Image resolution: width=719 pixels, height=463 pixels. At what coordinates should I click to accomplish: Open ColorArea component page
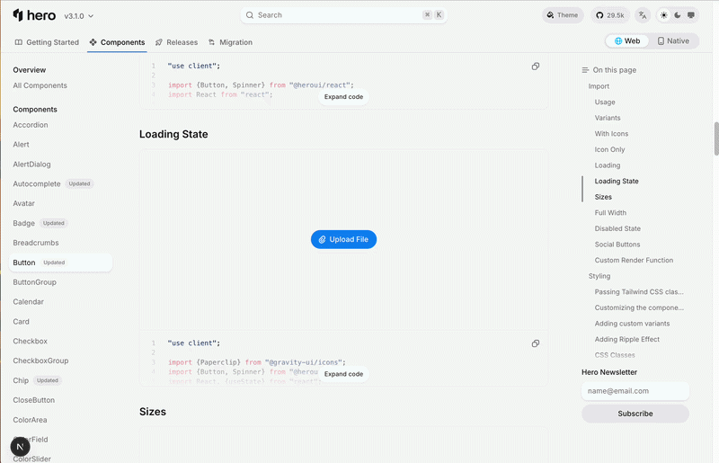(x=30, y=420)
